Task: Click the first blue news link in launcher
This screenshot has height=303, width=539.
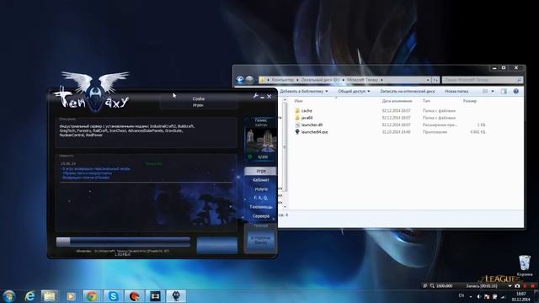Action: [95, 169]
